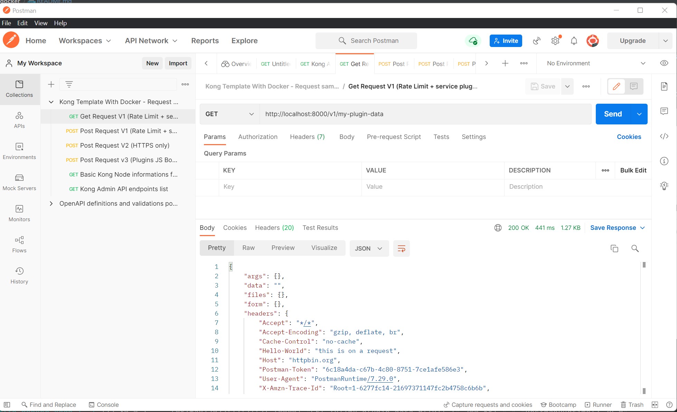Open the Test Results tab
Viewport: 677px width, 412px height.
click(x=320, y=228)
